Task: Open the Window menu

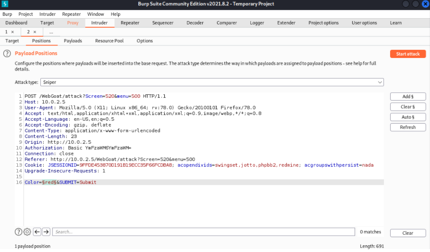Action: click(96, 14)
